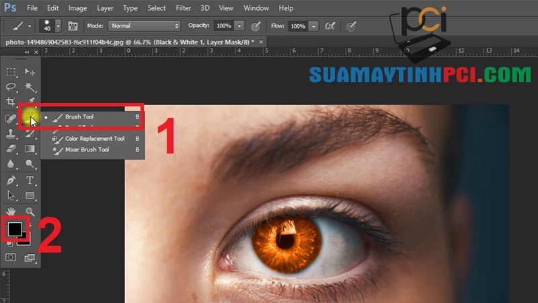This screenshot has height=303, width=538.
Task: Open the Help menu
Action: [286, 8]
